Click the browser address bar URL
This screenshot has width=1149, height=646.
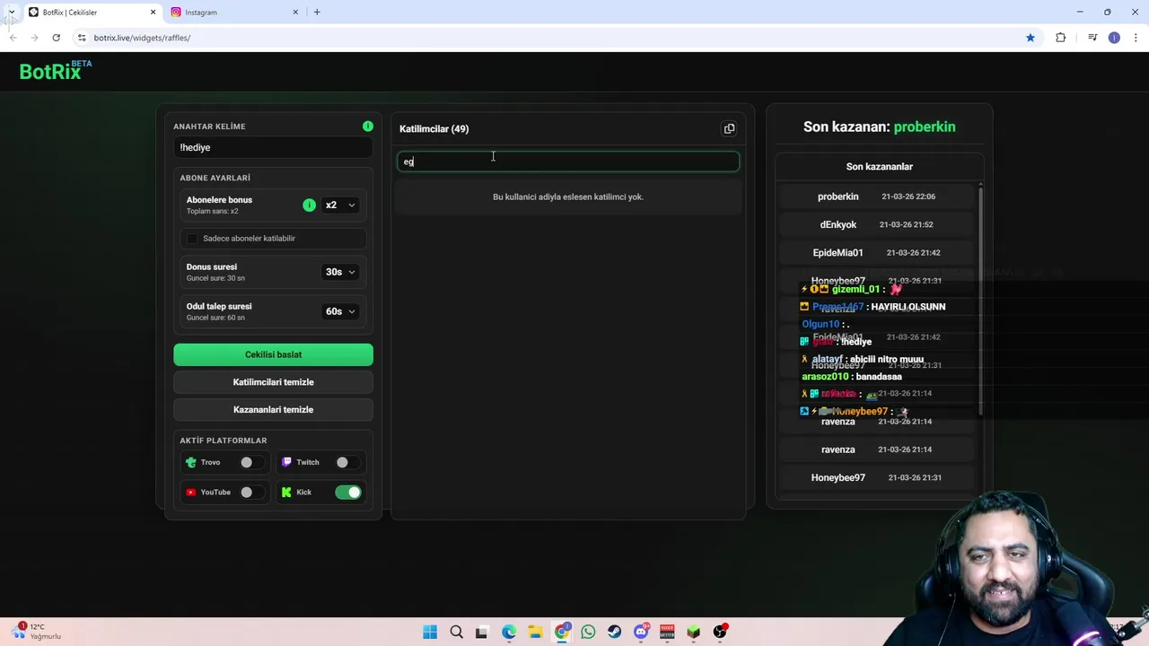142,38
